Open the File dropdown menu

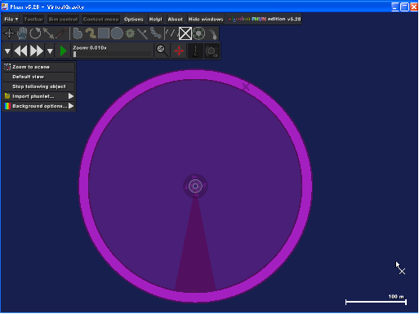pyautogui.click(x=11, y=20)
